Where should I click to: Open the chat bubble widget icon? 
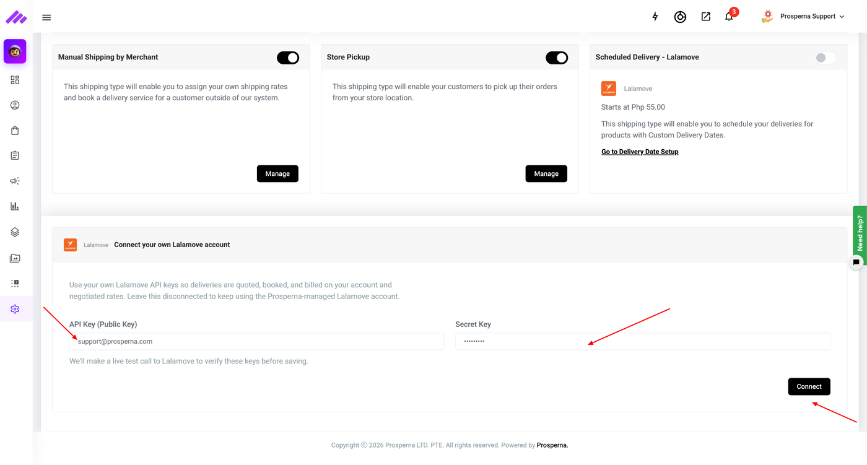tap(856, 263)
